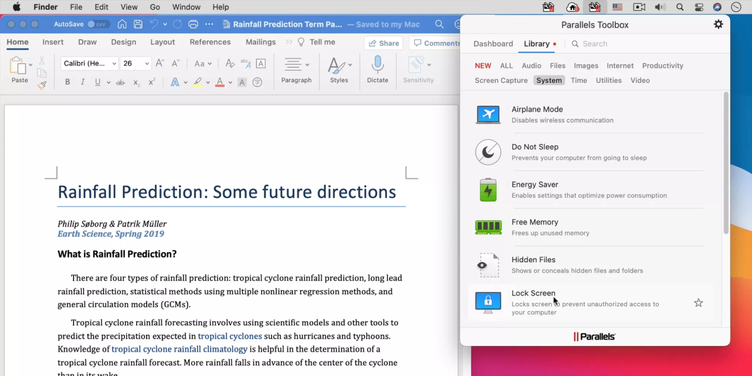Select the Screen Capture category
Image resolution: width=752 pixels, height=376 pixels.
501,80
